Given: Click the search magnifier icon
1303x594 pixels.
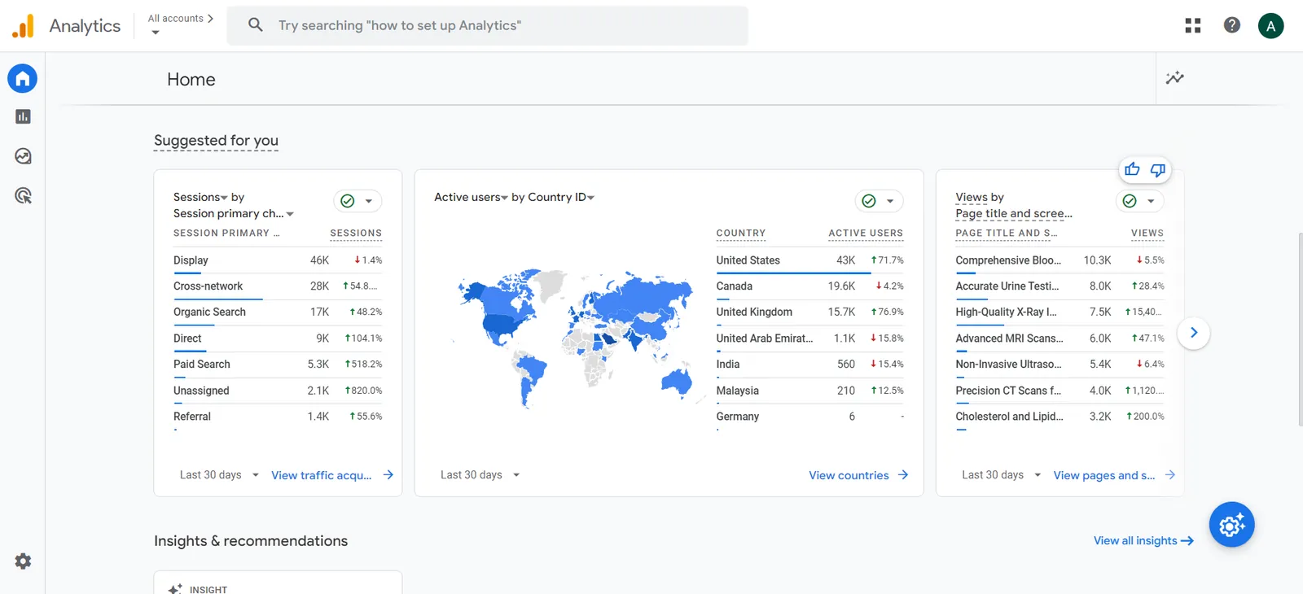Looking at the screenshot, I should pyautogui.click(x=256, y=25).
